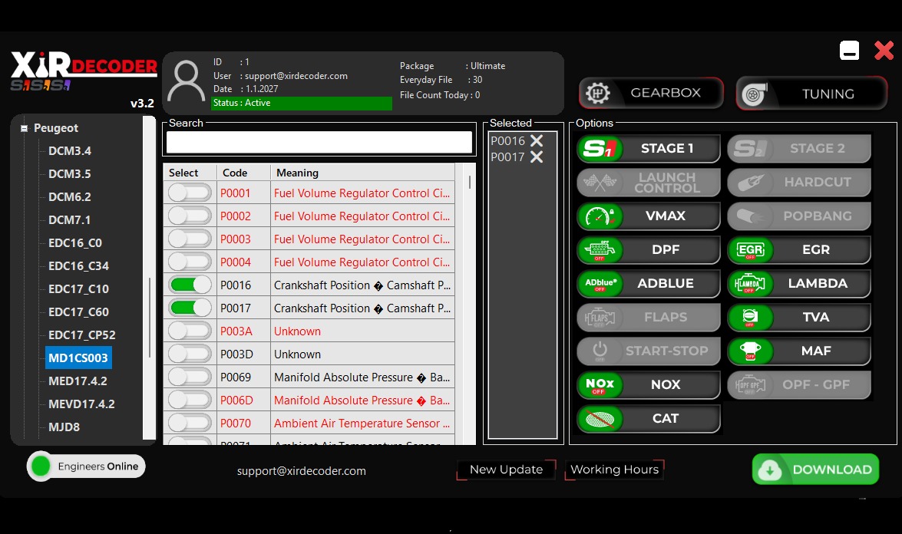902x534 pixels.
Task: Click the user profile avatar icon
Action: click(187, 82)
